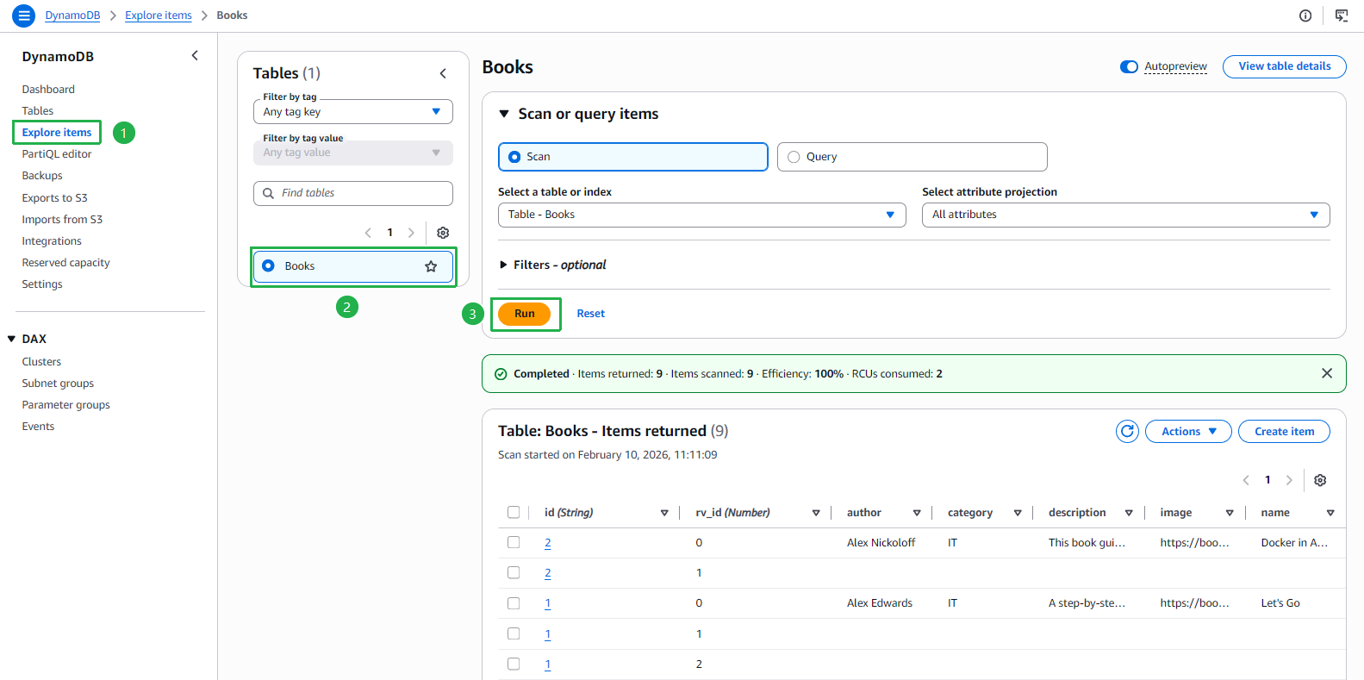The height and width of the screenshot is (680, 1364).
Task: Open PartiQL editor in the sidebar
Action: pos(57,154)
